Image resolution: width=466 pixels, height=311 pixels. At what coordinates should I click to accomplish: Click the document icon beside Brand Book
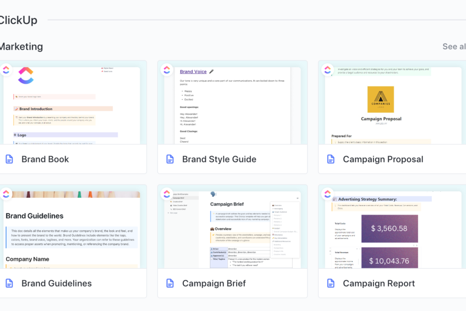pos(9,159)
